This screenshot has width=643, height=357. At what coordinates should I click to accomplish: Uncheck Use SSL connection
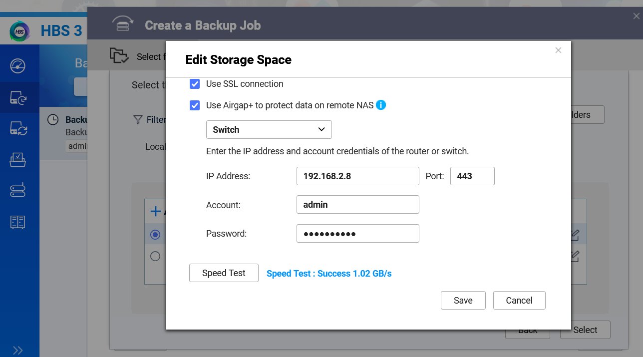point(195,84)
